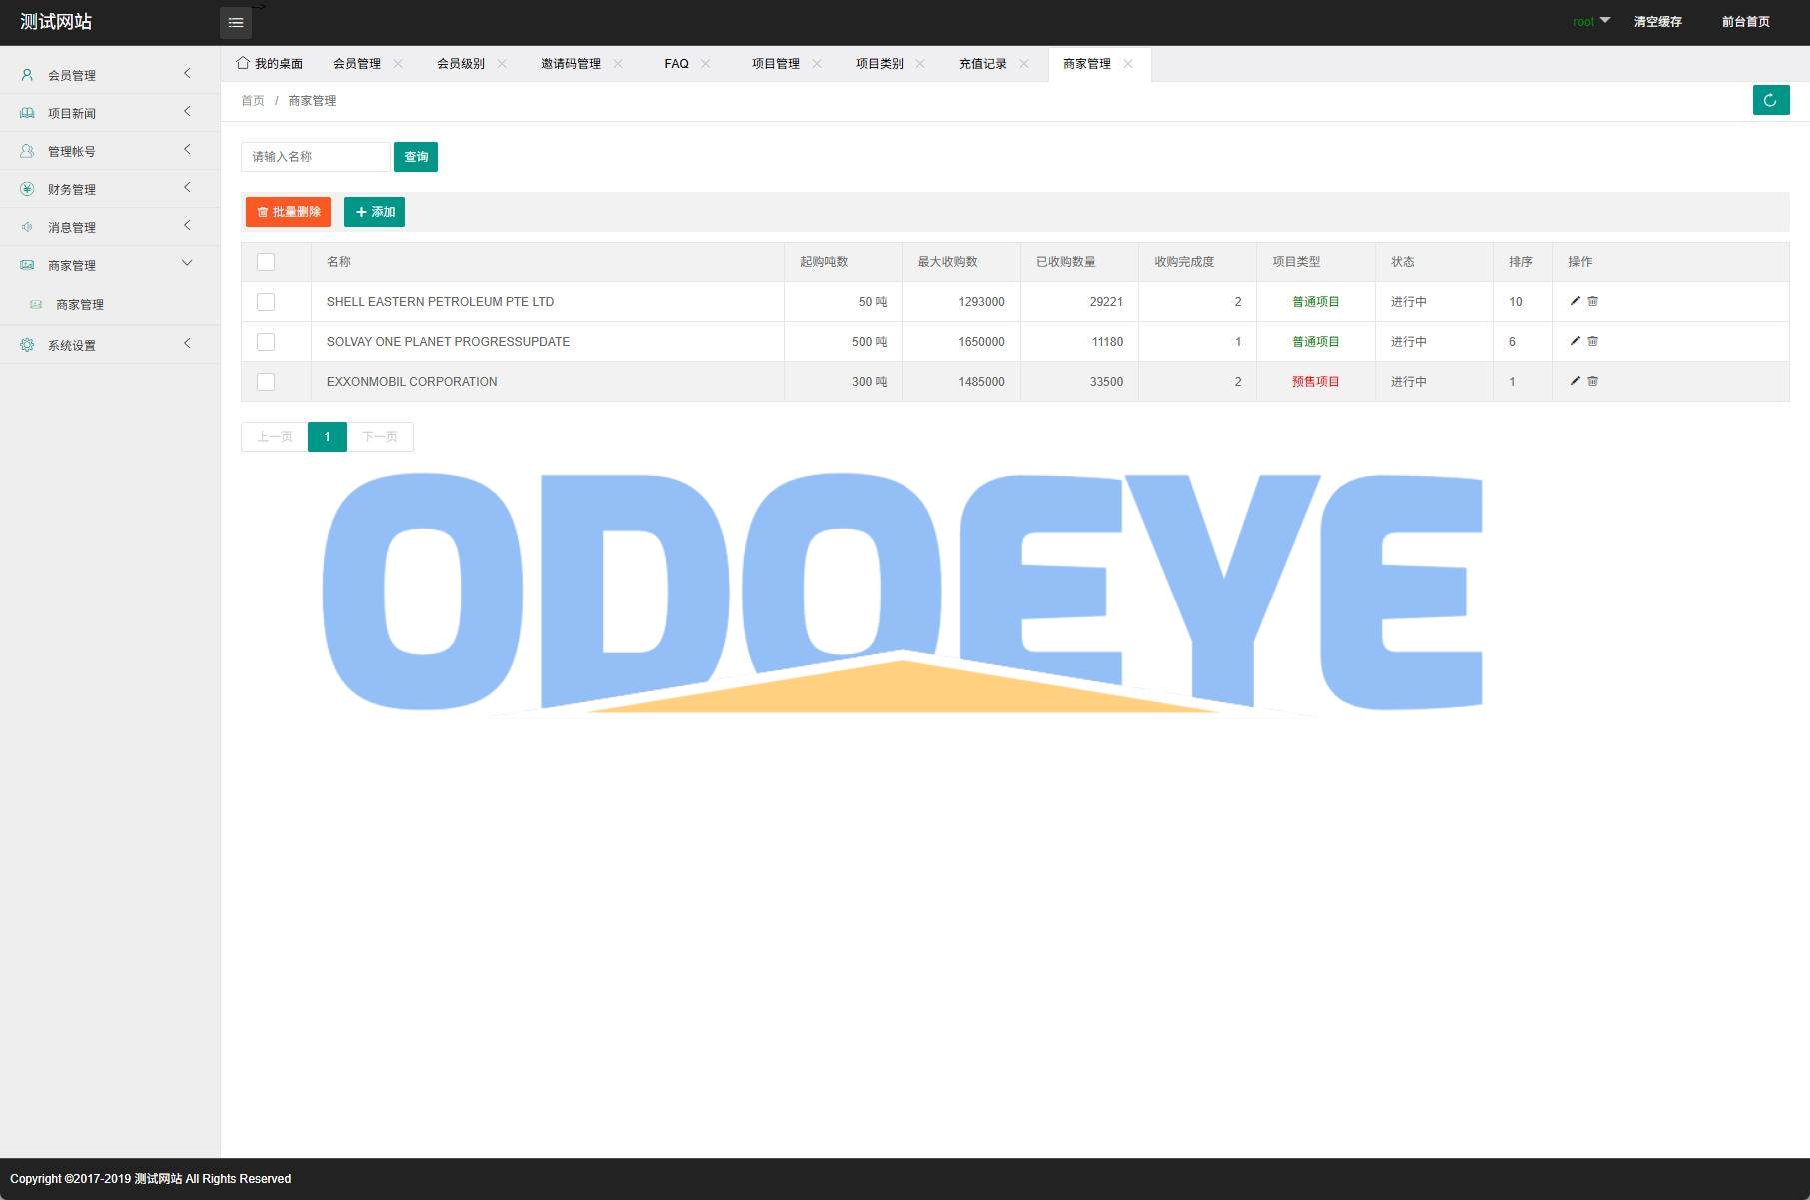Open the root user dropdown

tap(1591, 21)
